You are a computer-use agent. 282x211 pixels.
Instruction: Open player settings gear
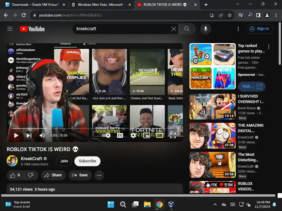tap(133, 135)
